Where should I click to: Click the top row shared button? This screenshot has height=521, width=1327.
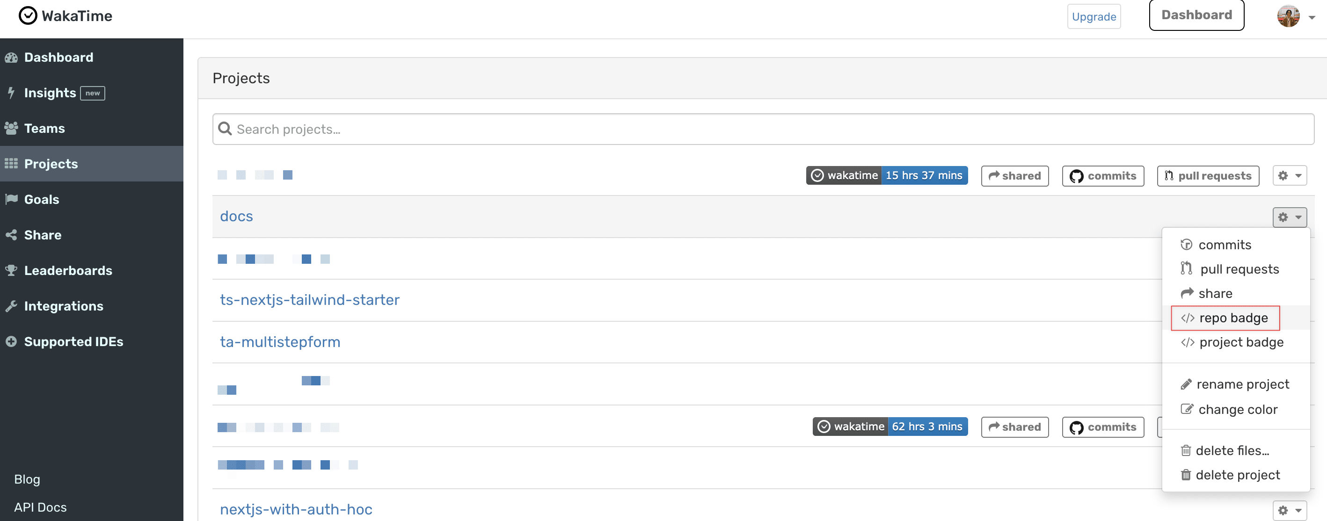[1014, 175]
